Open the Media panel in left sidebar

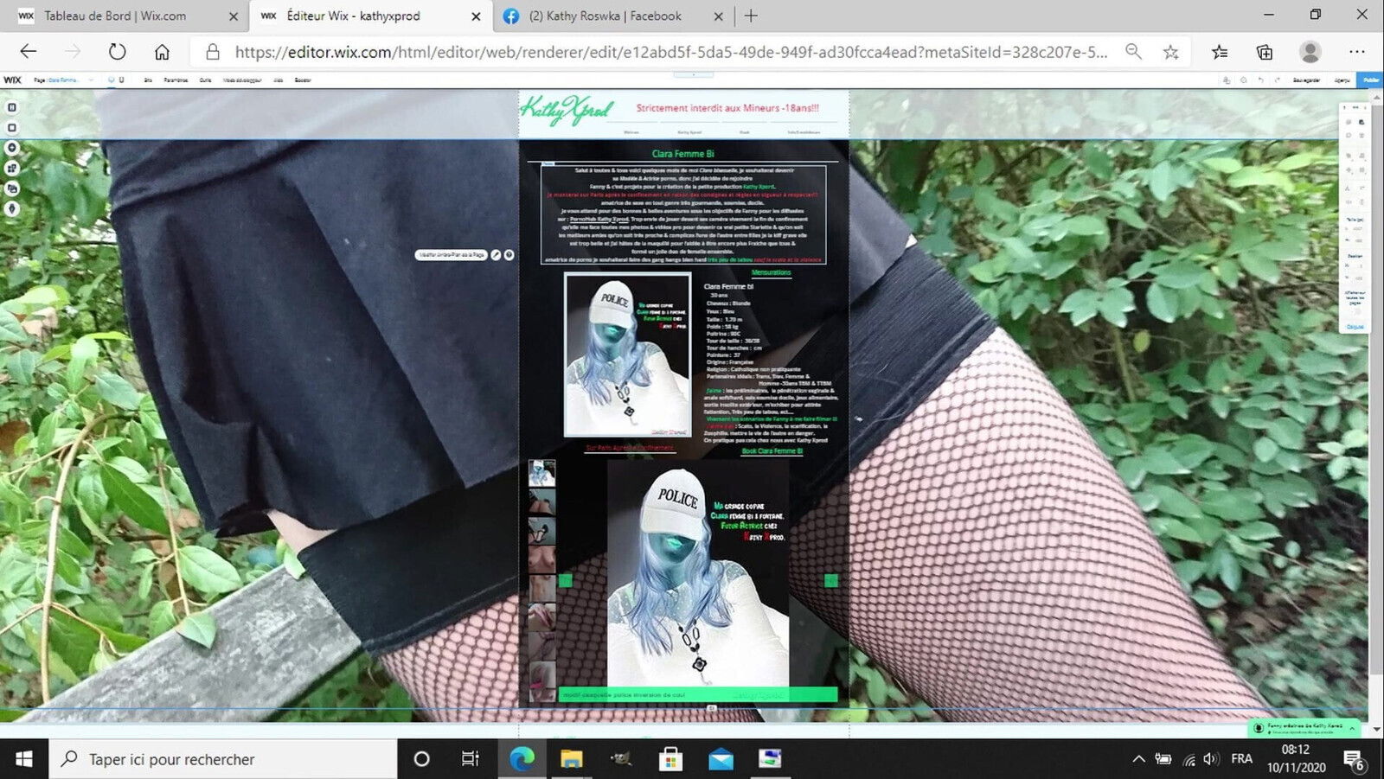tap(12, 188)
